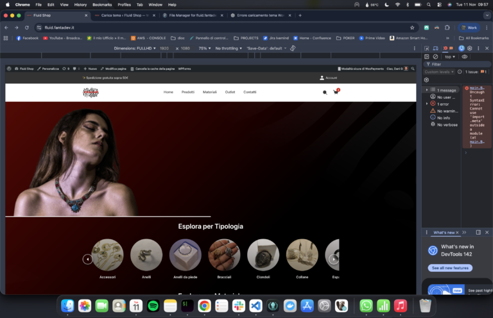Toggle the console sidebar panel icon
493x318 pixels.
(x=428, y=56)
